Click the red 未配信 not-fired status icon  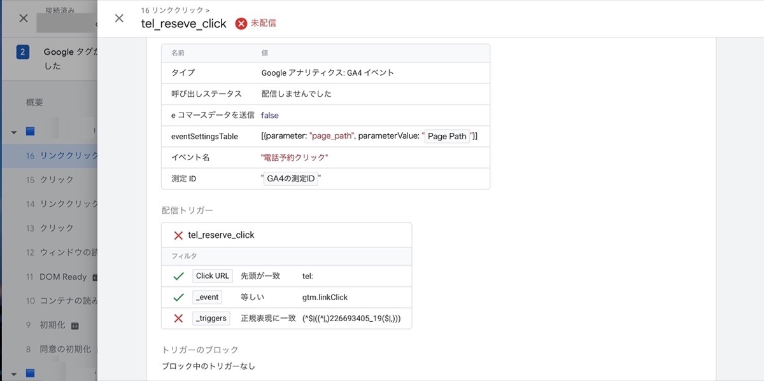click(241, 24)
